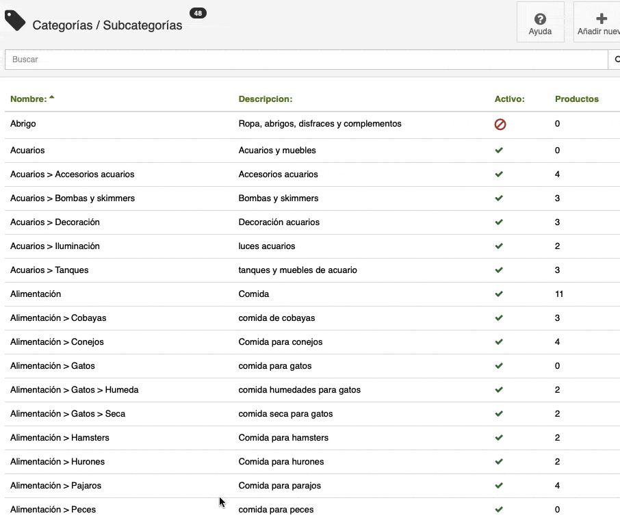Disable the Acuarios category in the Activo column

[x=499, y=150]
